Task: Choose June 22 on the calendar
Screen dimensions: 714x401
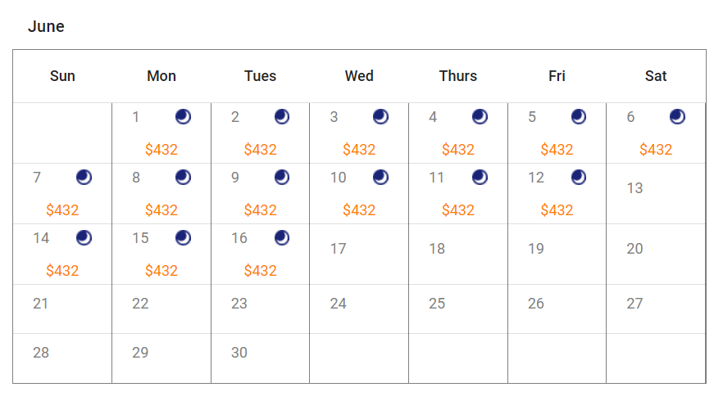Action: pyautogui.click(x=140, y=304)
